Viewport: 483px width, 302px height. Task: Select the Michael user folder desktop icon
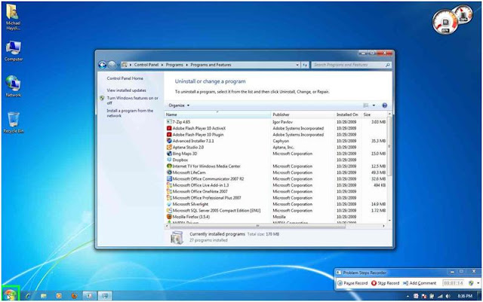[x=13, y=17]
